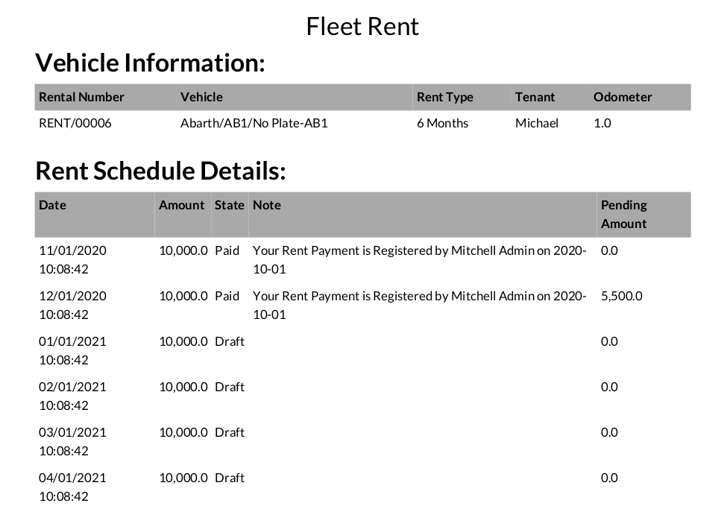Select the 04/01/2021 schedule date
This screenshot has height=509, width=727.
[73, 487]
